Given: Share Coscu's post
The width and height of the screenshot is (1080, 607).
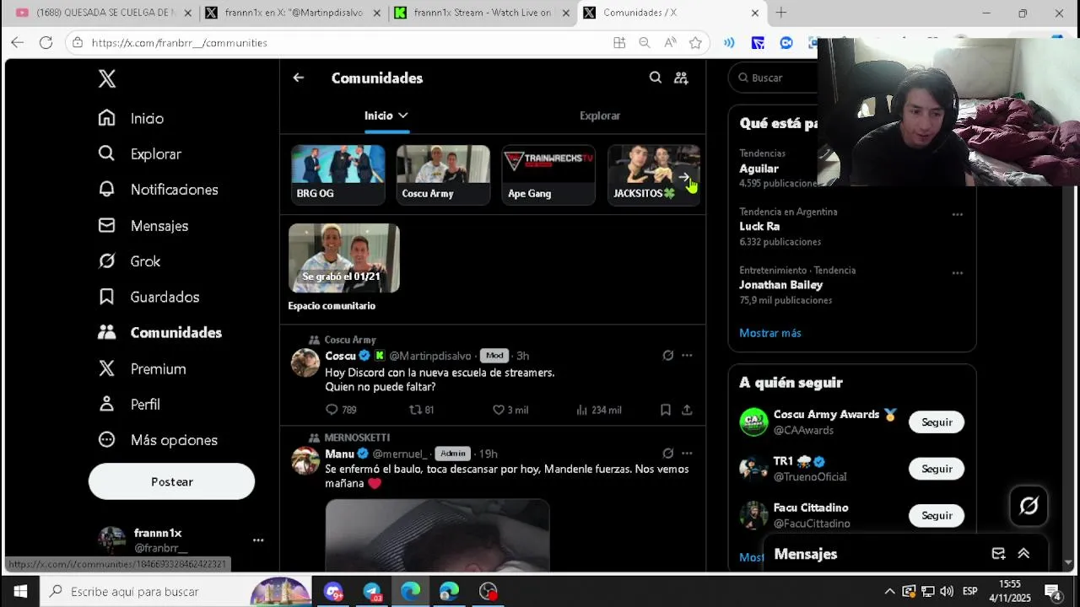Looking at the screenshot, I should point(687,410).
